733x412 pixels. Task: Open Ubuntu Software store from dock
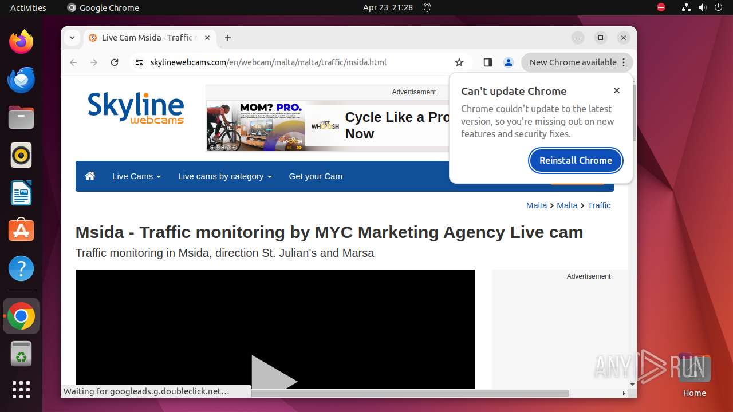pyautogui.click(x=21, y=231)
